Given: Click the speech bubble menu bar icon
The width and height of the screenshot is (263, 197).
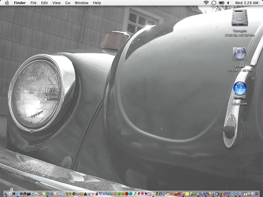Looking at the screenshot, I should 214,3.
